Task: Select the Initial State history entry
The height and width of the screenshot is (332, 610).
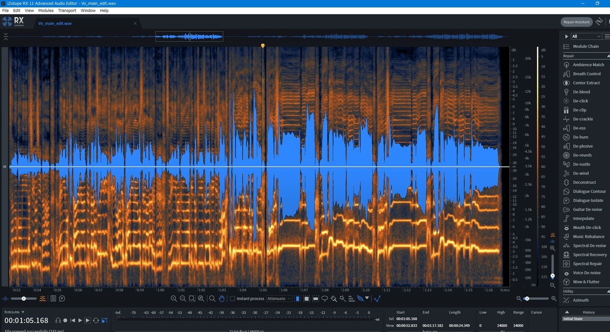Action: (x=585, y=318)
